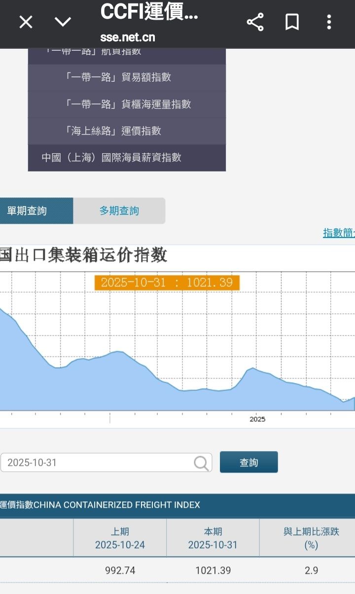Switch to 單期查詢 tab
The height and width of the screenshot is (594, 355).
[x=36, y=211]
